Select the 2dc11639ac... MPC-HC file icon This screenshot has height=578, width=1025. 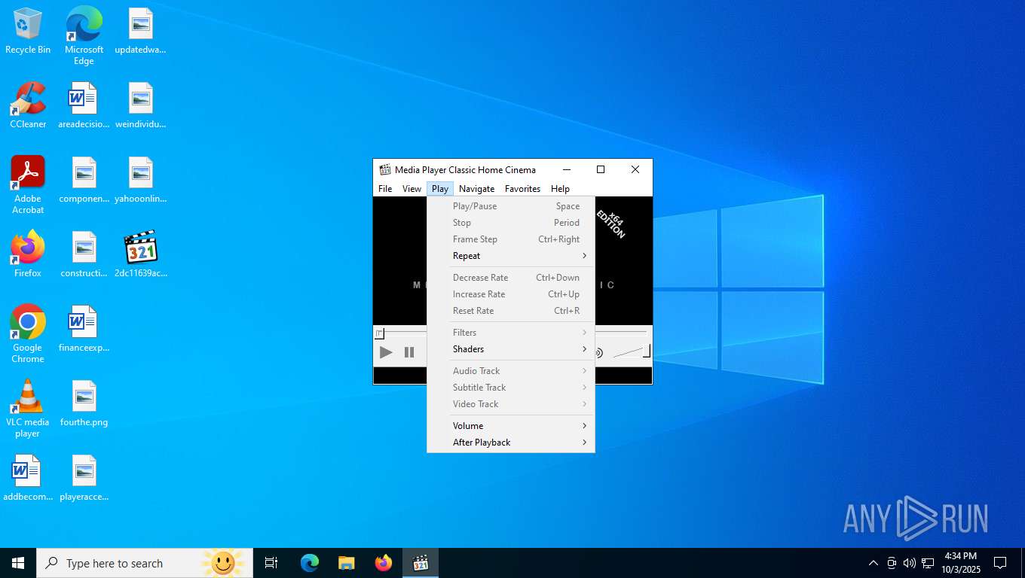(140, 254)
